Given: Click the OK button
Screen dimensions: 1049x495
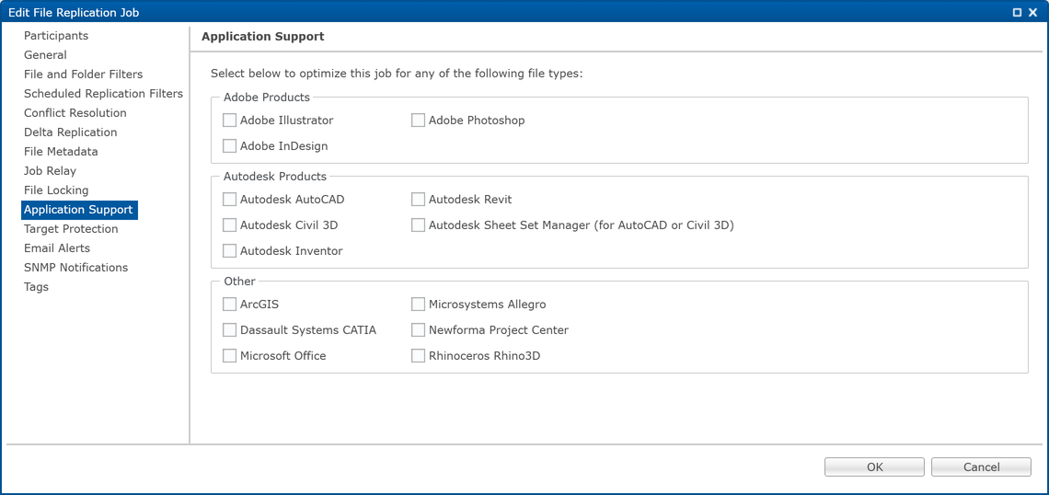Looking at the screenshot, I should pos(874,466).
